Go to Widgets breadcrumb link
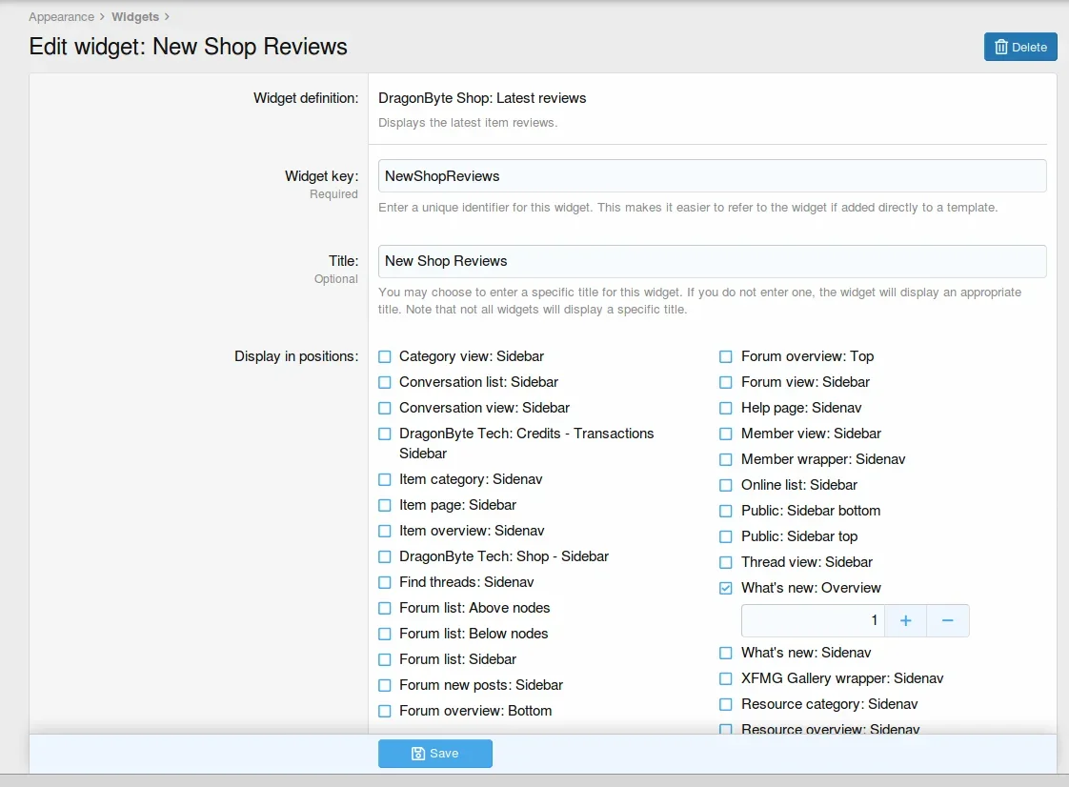 pos(135,17)
